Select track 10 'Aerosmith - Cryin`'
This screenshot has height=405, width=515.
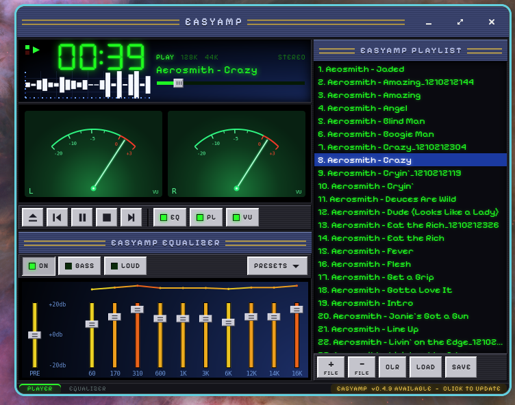[x=410, y=186]
